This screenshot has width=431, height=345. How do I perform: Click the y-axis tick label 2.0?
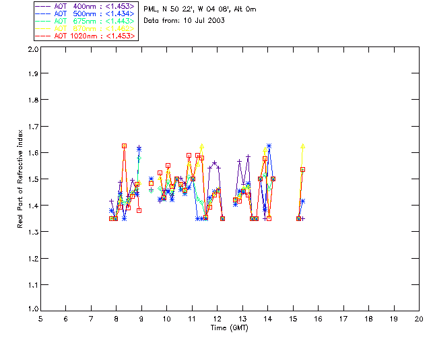click(33, 49)
